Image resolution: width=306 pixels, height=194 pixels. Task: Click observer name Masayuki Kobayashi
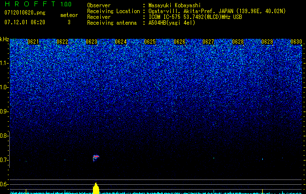pyautogui.click(x=175, y=5)
